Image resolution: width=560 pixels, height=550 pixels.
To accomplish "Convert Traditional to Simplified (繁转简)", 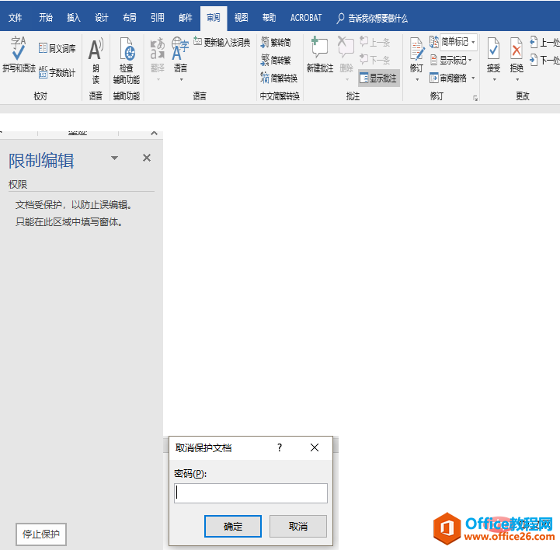I will pyautogui.click(x=276, y=43).
